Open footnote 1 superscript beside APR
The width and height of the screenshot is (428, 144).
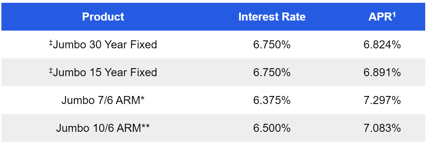coord(395,15)
